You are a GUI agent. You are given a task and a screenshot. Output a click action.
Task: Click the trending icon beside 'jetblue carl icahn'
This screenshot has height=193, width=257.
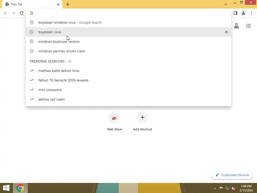[x=32, y=99]
